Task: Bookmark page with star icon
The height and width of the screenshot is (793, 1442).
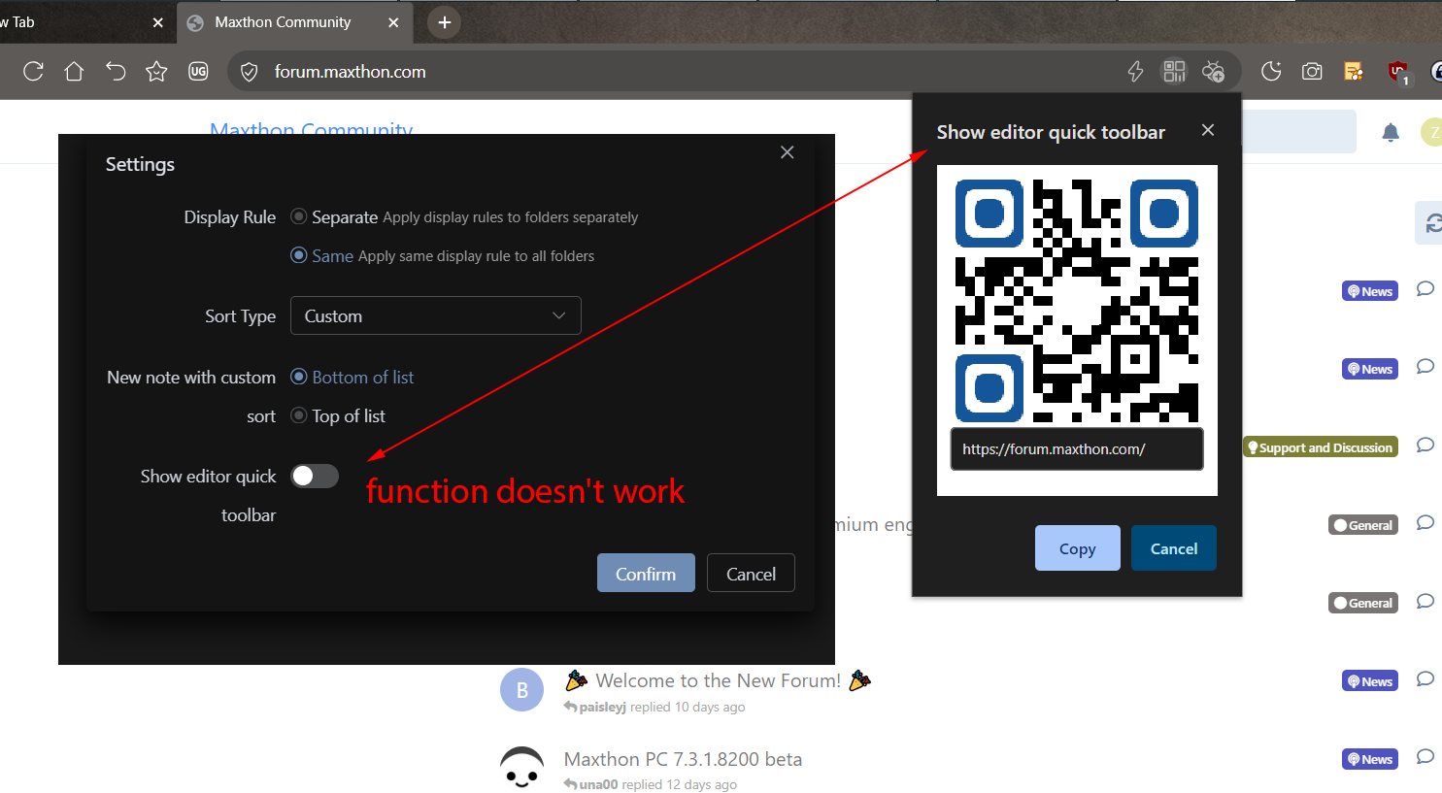Action: coord(156,71)
